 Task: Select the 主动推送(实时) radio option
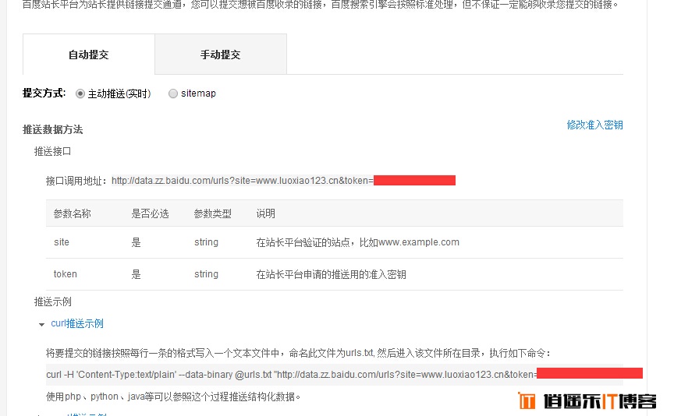(80, 93)
